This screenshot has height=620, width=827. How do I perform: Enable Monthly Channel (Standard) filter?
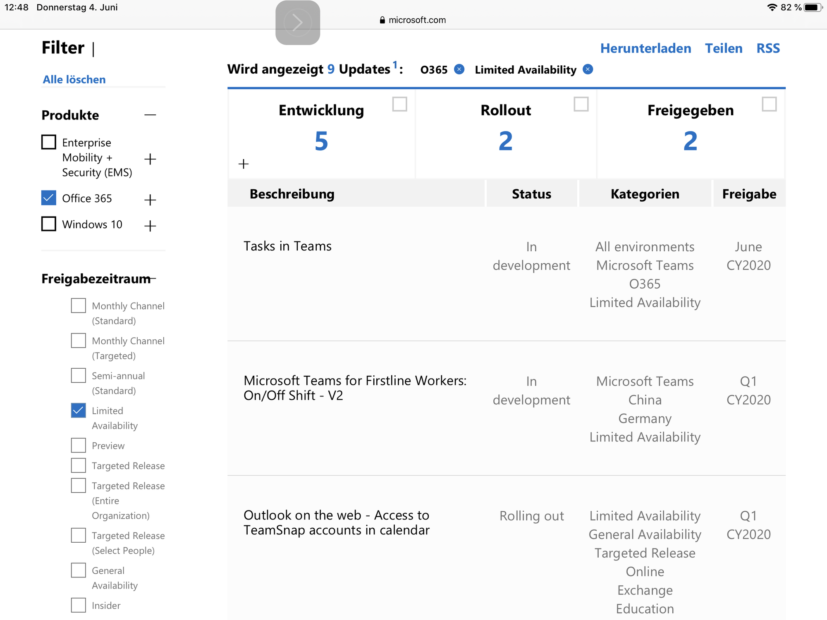click(x=79, y=306)
